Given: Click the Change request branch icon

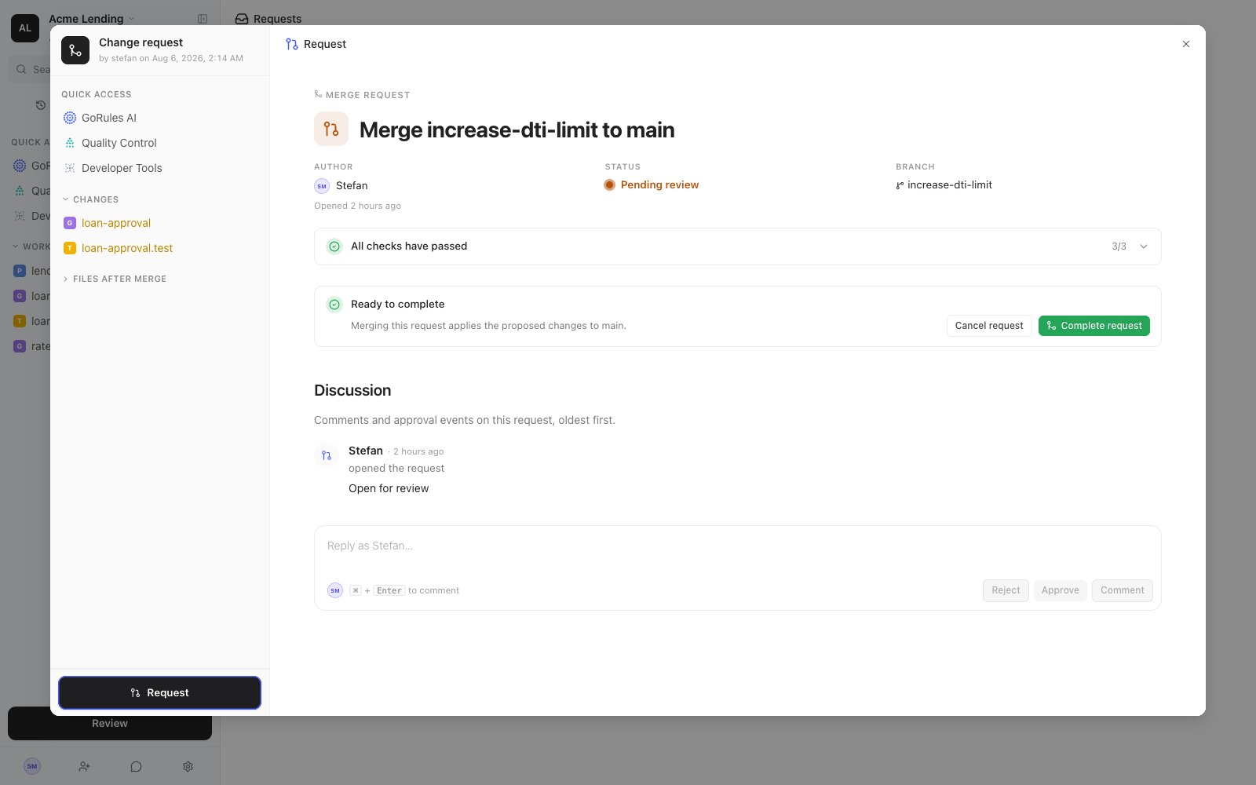Looking at the screenshot, I should [x=75, y=50].
